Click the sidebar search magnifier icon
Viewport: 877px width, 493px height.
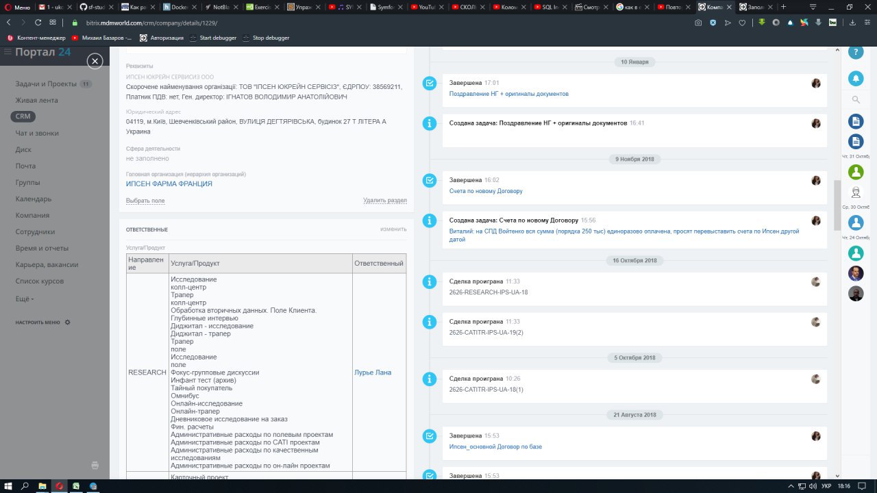856,100
